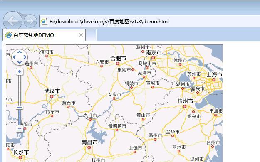Click the 上海市 city marker
This screenshot has width=260, height=162.
click(x=214, y=80)
